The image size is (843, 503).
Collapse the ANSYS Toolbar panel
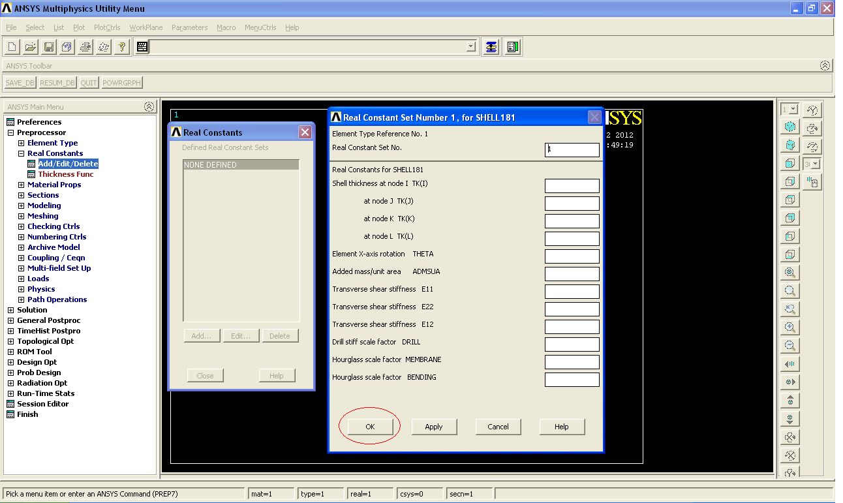pos(825,66)
